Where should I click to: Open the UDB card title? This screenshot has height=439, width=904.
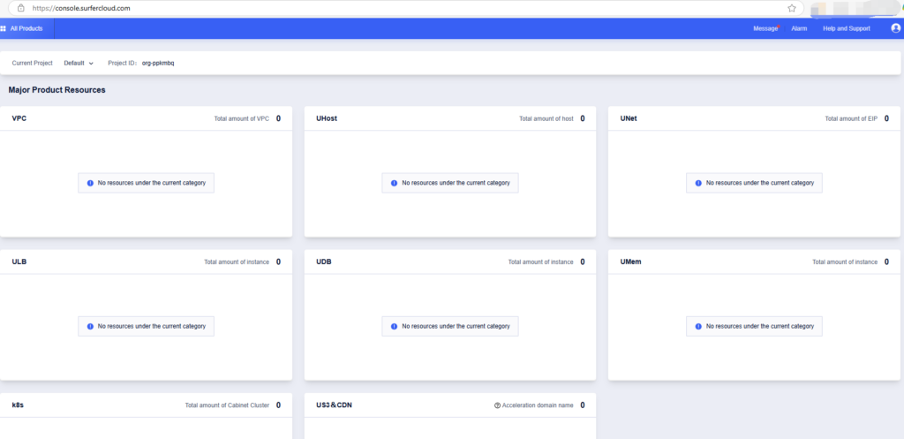(x=324, y=262)
